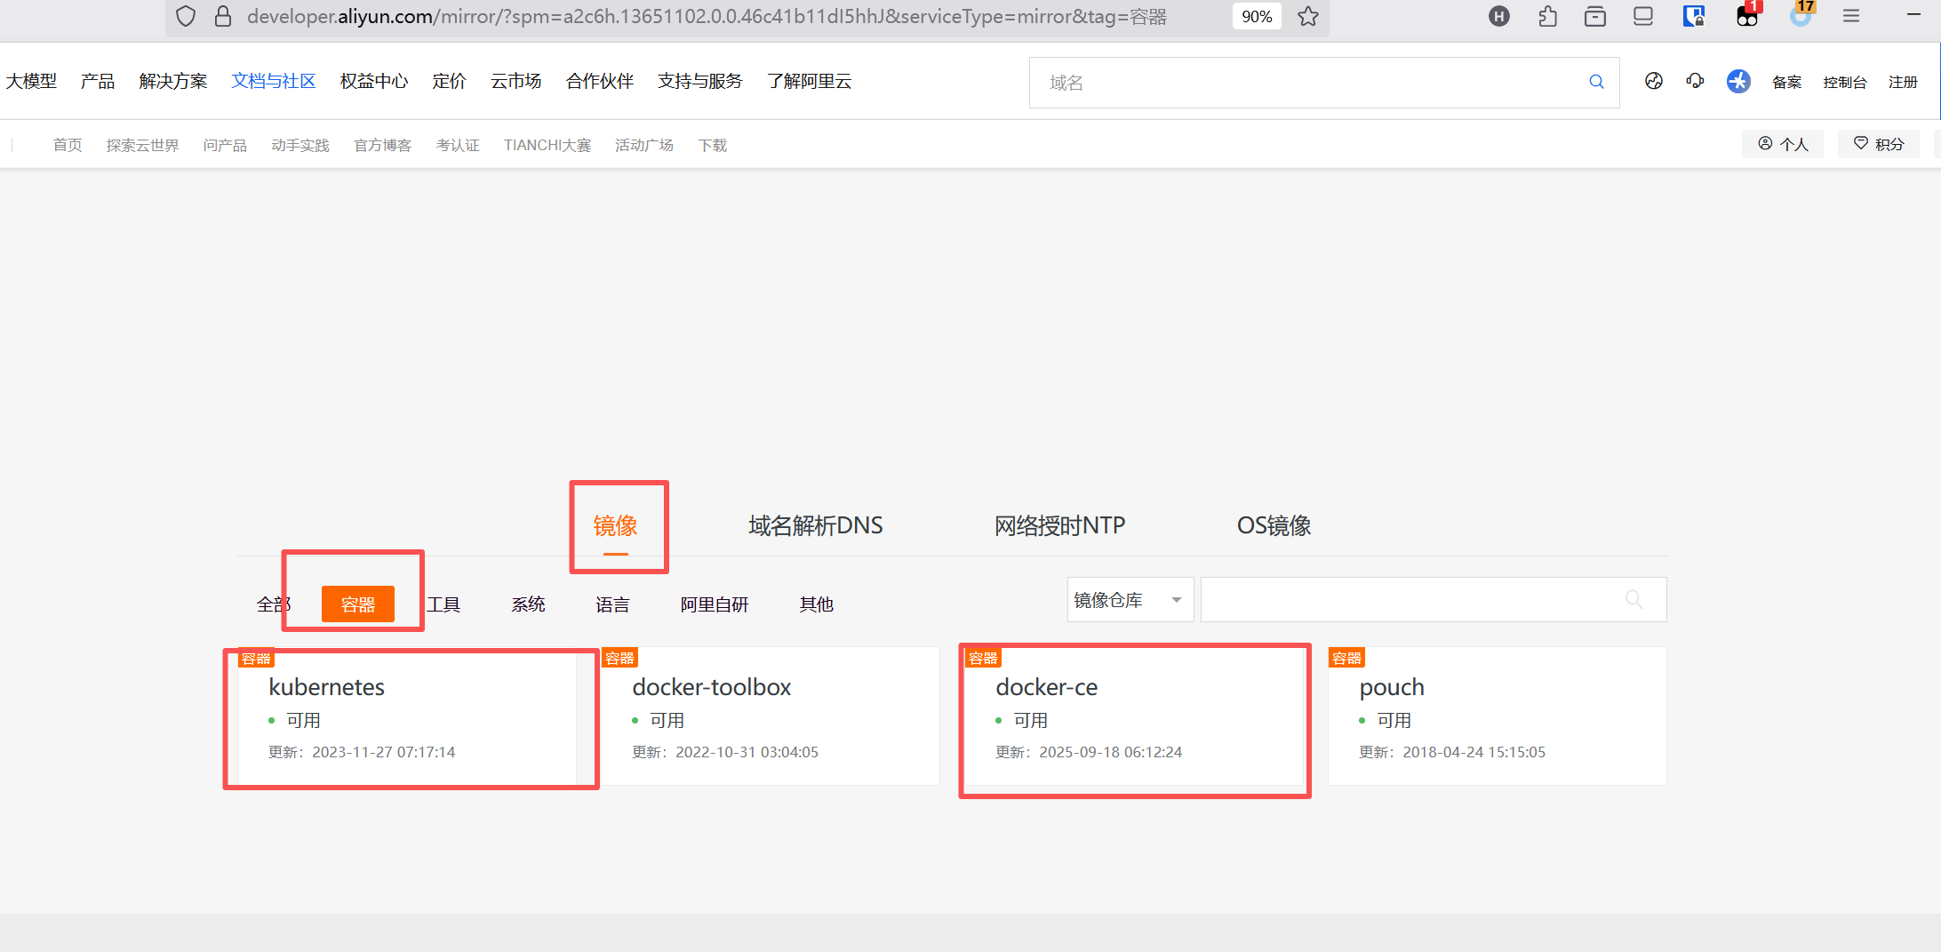Click the globe icon beside the headset

1654,81
